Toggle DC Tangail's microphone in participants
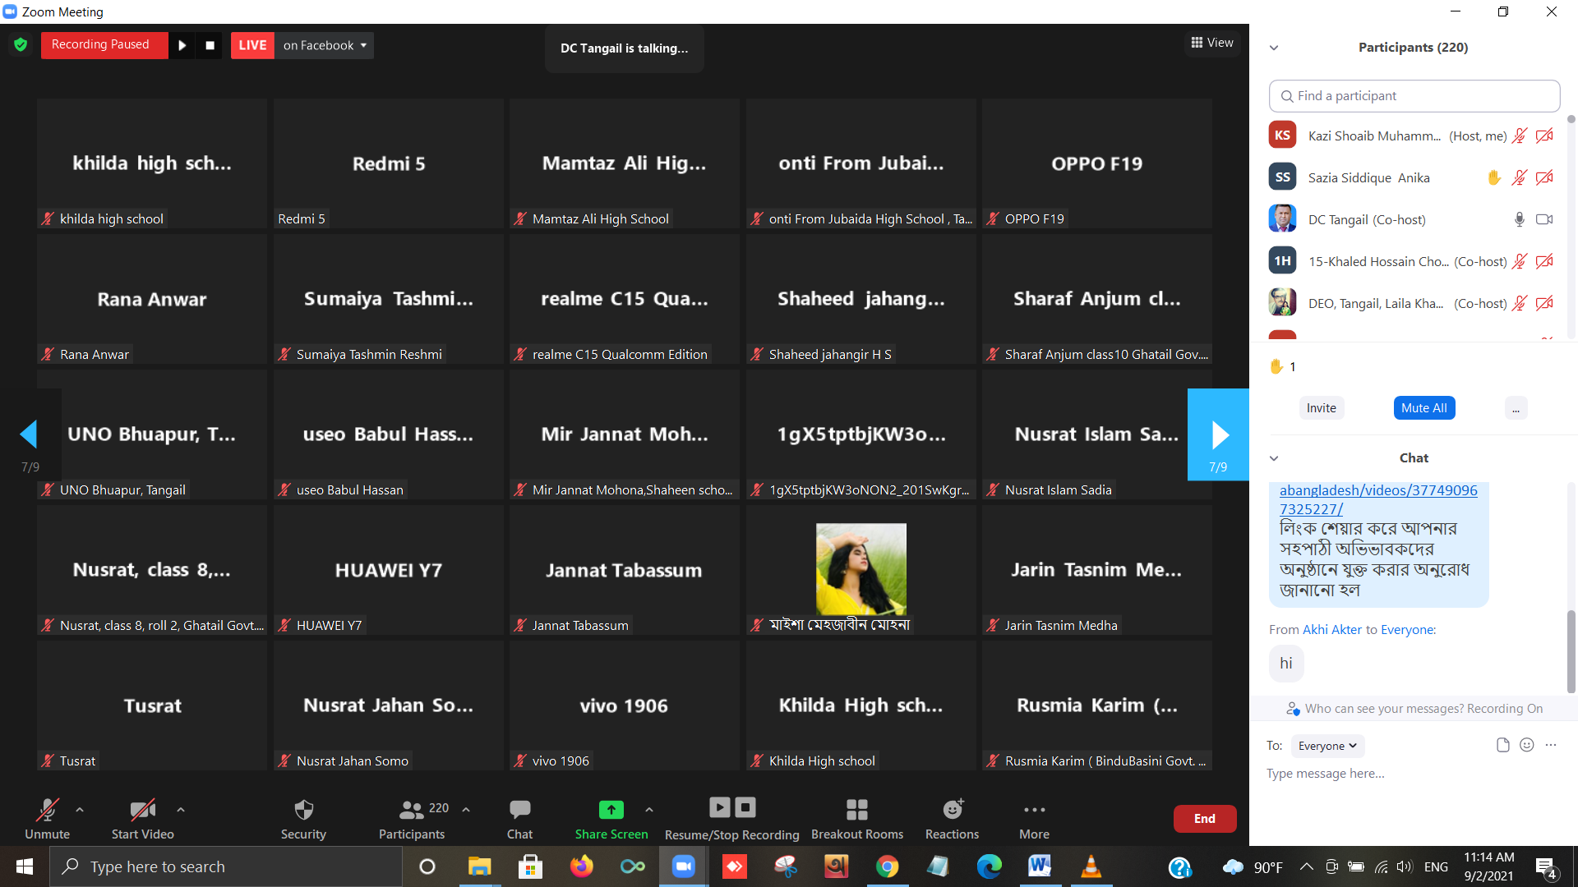Image resolution: width=1578 pixels, height=887 pixels. click(x=1520, y=219)
